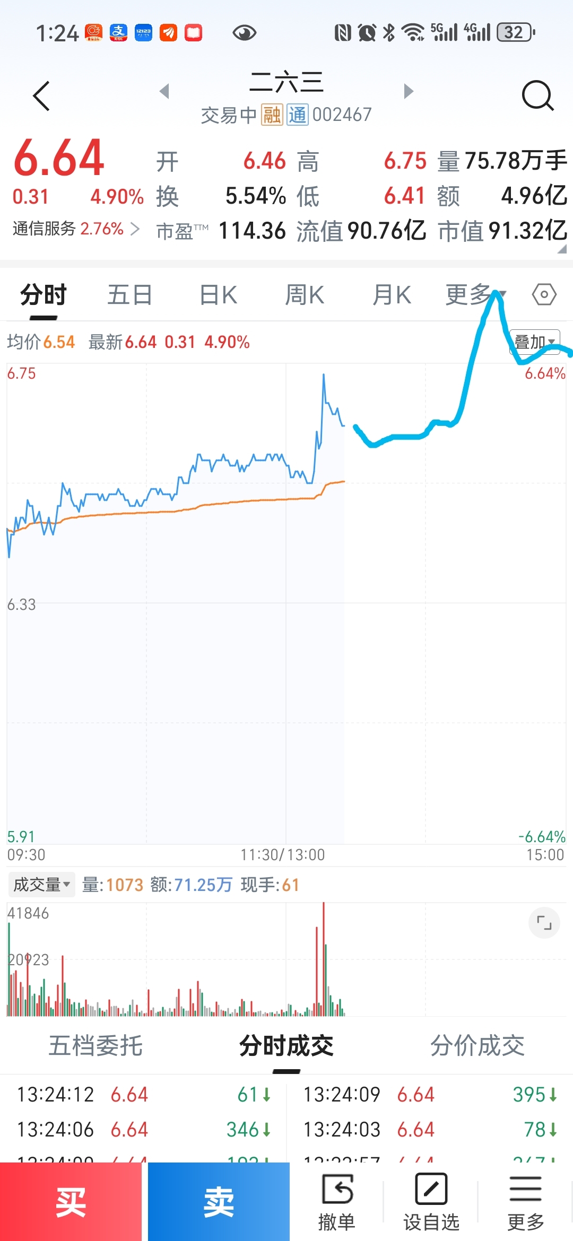Toggle the eye icon in status bar
This screenshot has height=1241, width=573.
click(x=245, y=33)
